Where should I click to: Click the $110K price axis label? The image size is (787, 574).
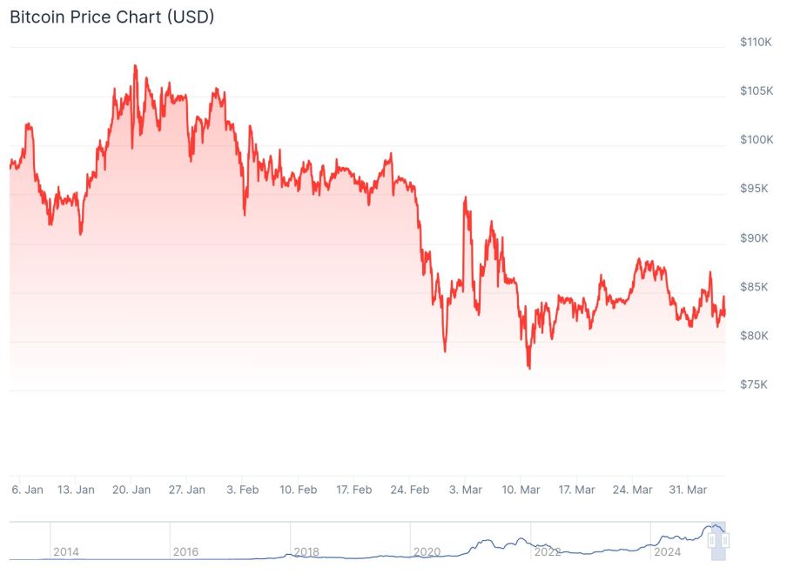pos(755,42)
